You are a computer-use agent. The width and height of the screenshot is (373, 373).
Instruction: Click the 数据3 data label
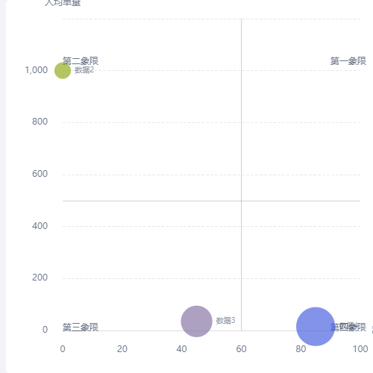[x=225, y=321]
